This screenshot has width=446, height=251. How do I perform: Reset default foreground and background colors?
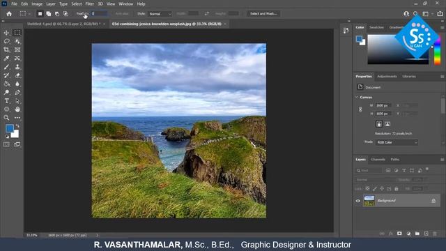click(7, 137)
